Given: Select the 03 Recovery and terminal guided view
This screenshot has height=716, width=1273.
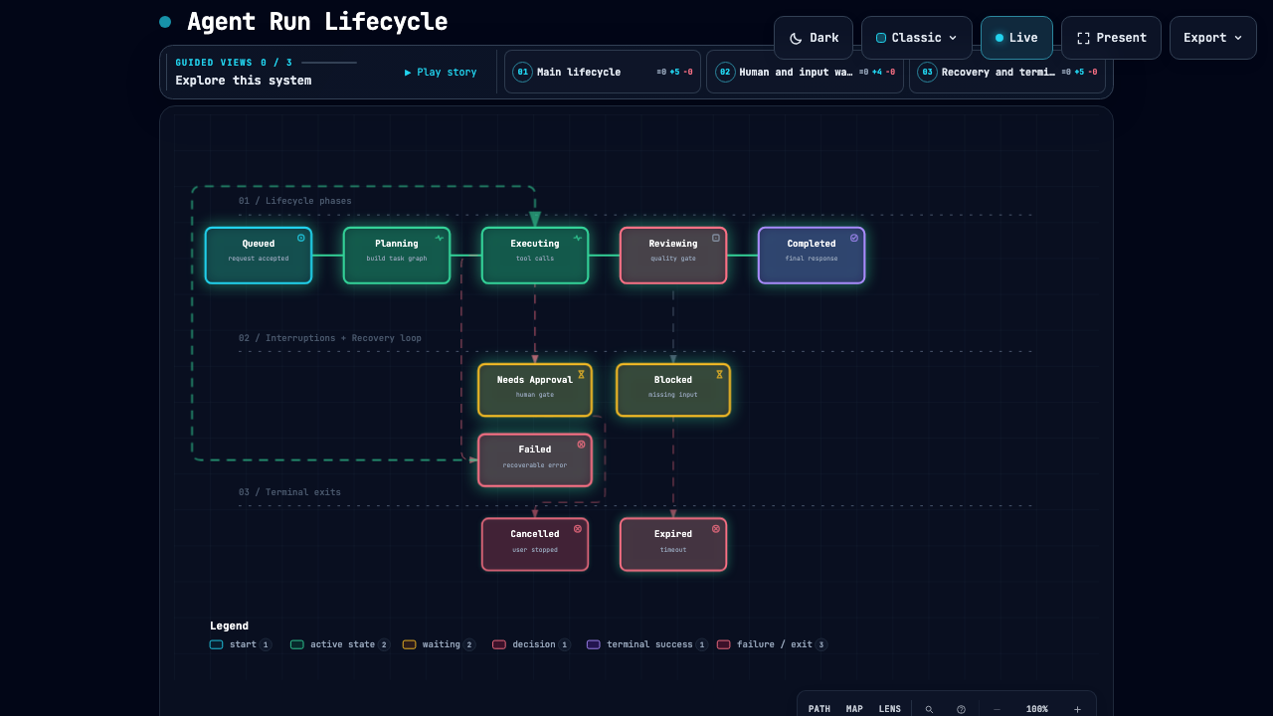Looking at the screenshot, I should pyautogui.click(x=1007, y=72).
